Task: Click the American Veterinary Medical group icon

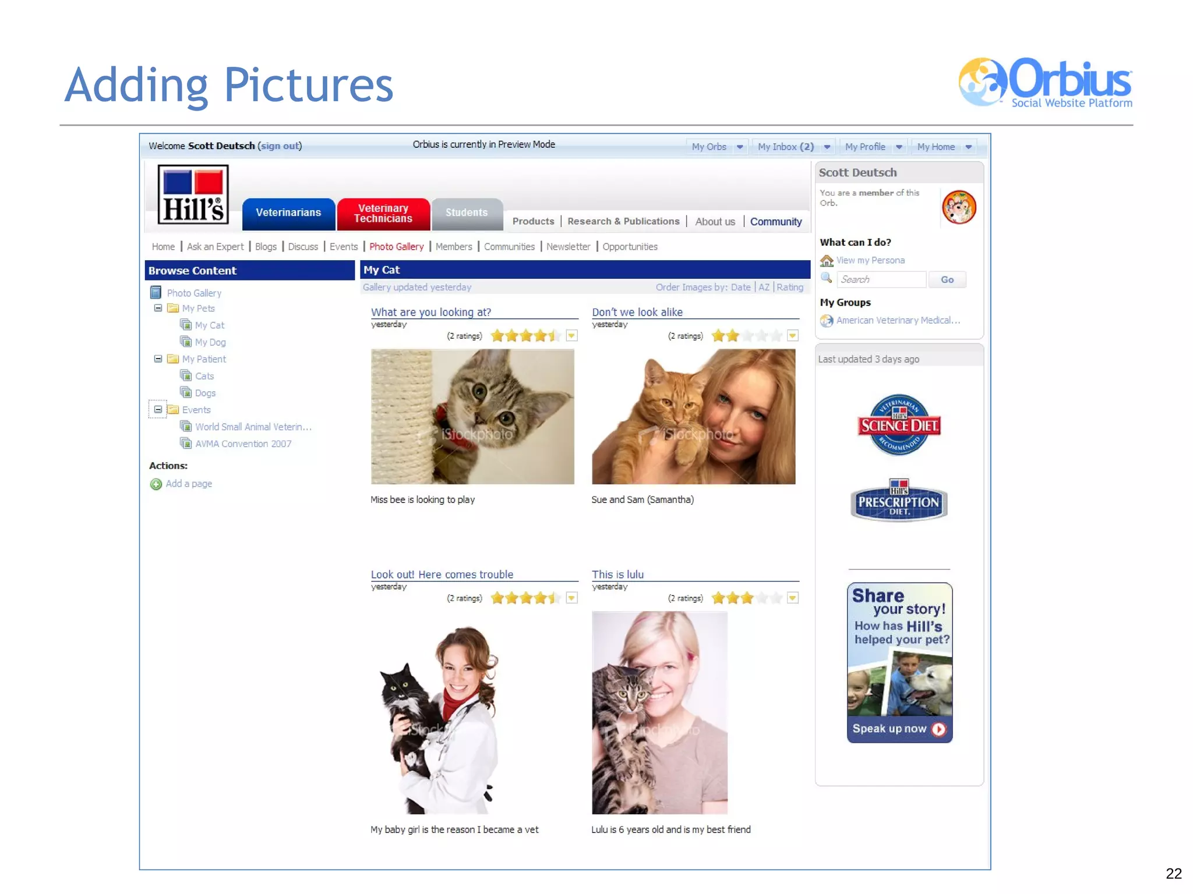Action: pyautogui.click(x=827, y=321)
